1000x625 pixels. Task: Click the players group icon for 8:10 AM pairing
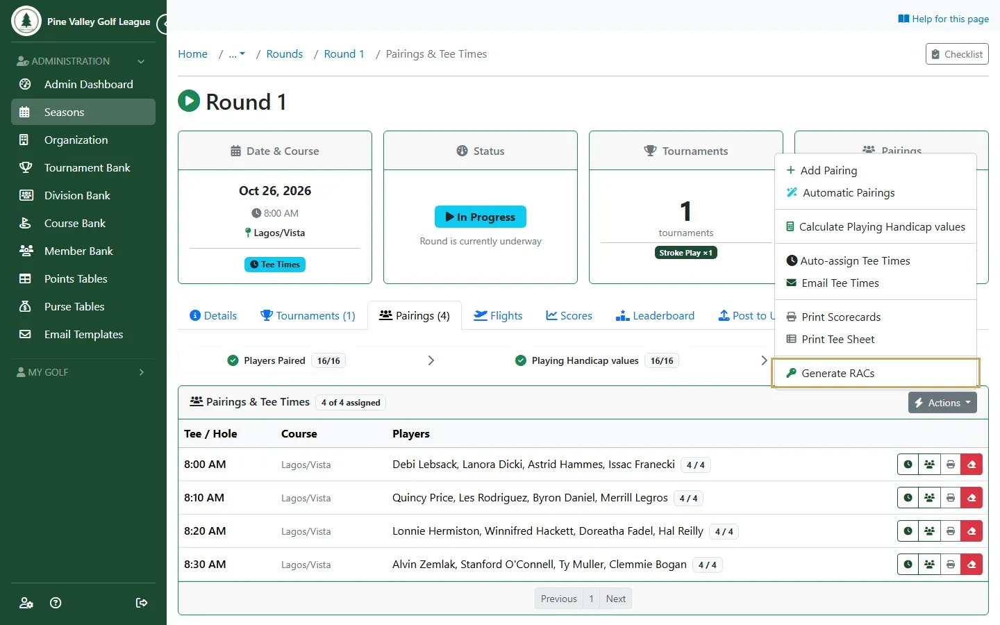tap(929, 498)
